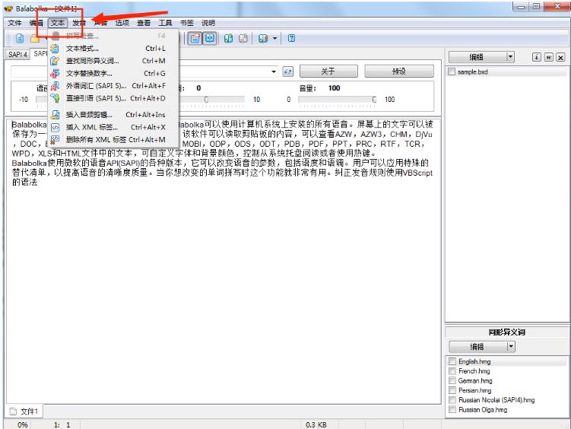Click the refresh voices icon button
Image resolution: width=571 pixels, height=429 pixels.
(288, 71)
